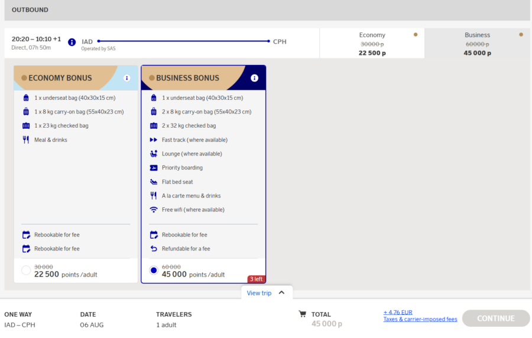Click the Economy Bonus card header
Screen dimensions: 532x338
[x=76, y=78]
